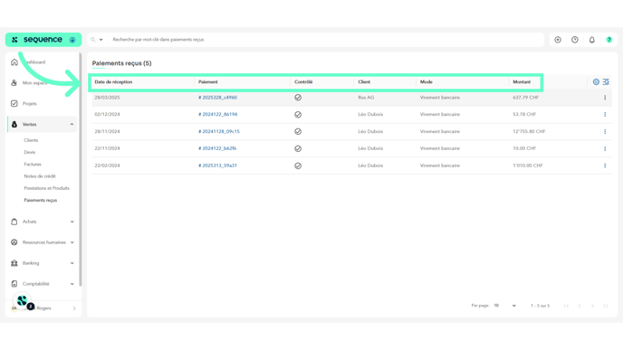Open the green help question mark
The width and height of the screenshot is (623, 350).
coord(609,40)
